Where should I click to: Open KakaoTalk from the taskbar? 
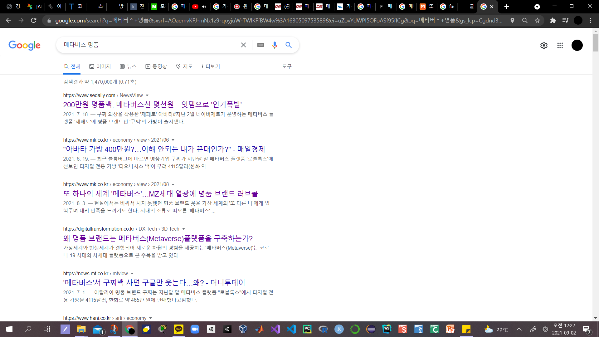pyautogui.click(x=179, y=329)
